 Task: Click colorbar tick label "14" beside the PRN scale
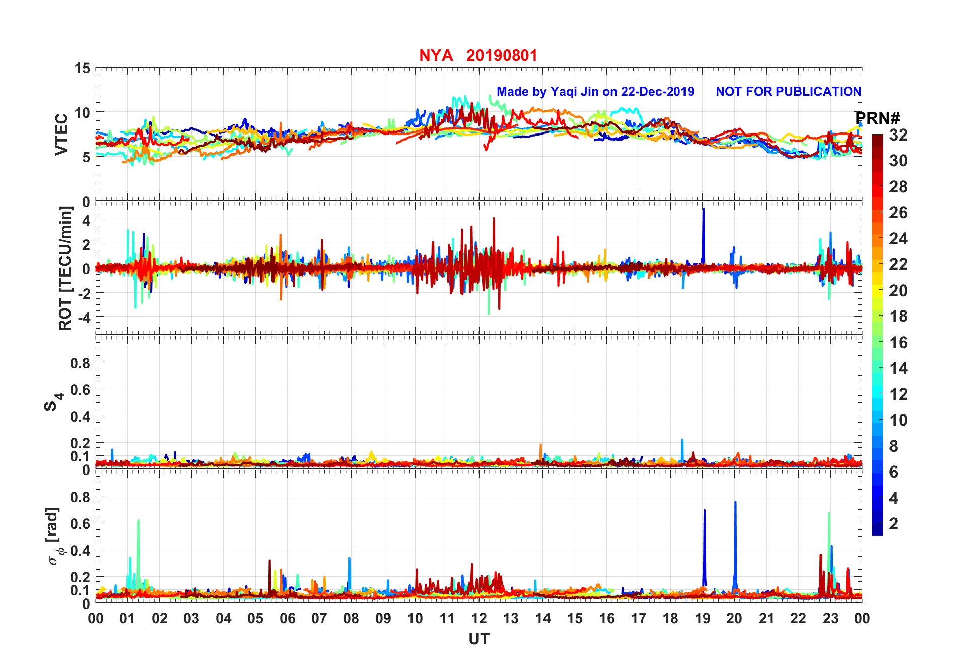[898, 368]
